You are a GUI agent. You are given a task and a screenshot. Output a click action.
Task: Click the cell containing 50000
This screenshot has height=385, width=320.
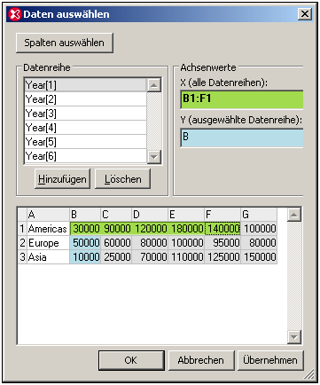coord(85,243)
